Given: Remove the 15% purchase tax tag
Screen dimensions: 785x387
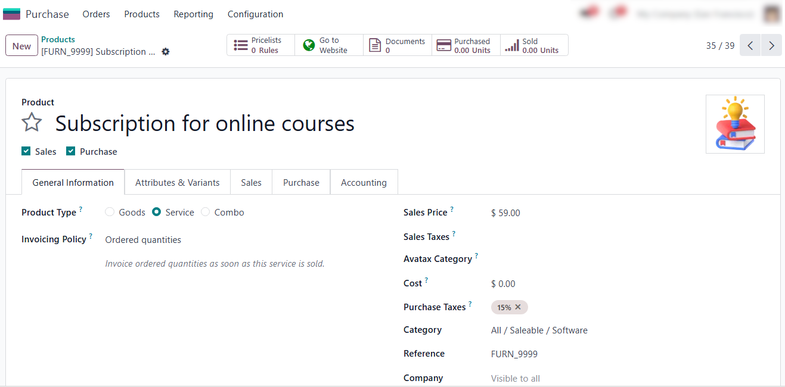Looking at the screenshot, I should coord(518,307).
